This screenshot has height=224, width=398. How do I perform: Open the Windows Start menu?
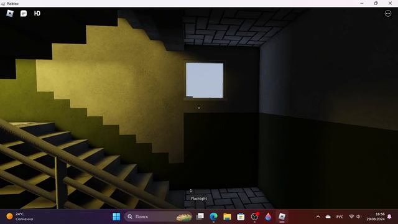(x=116, y=217)
